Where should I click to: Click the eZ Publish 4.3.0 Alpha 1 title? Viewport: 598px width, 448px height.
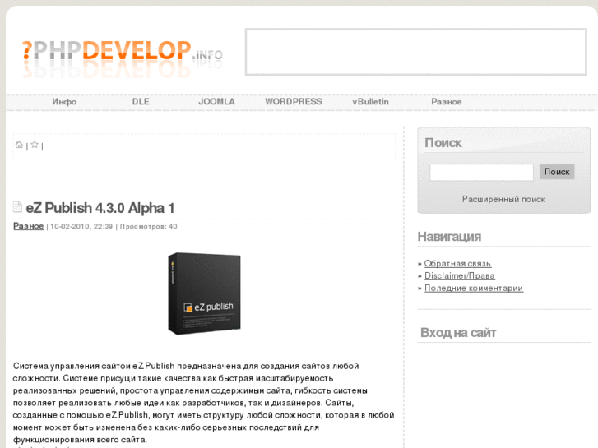(x=100, y=208)
